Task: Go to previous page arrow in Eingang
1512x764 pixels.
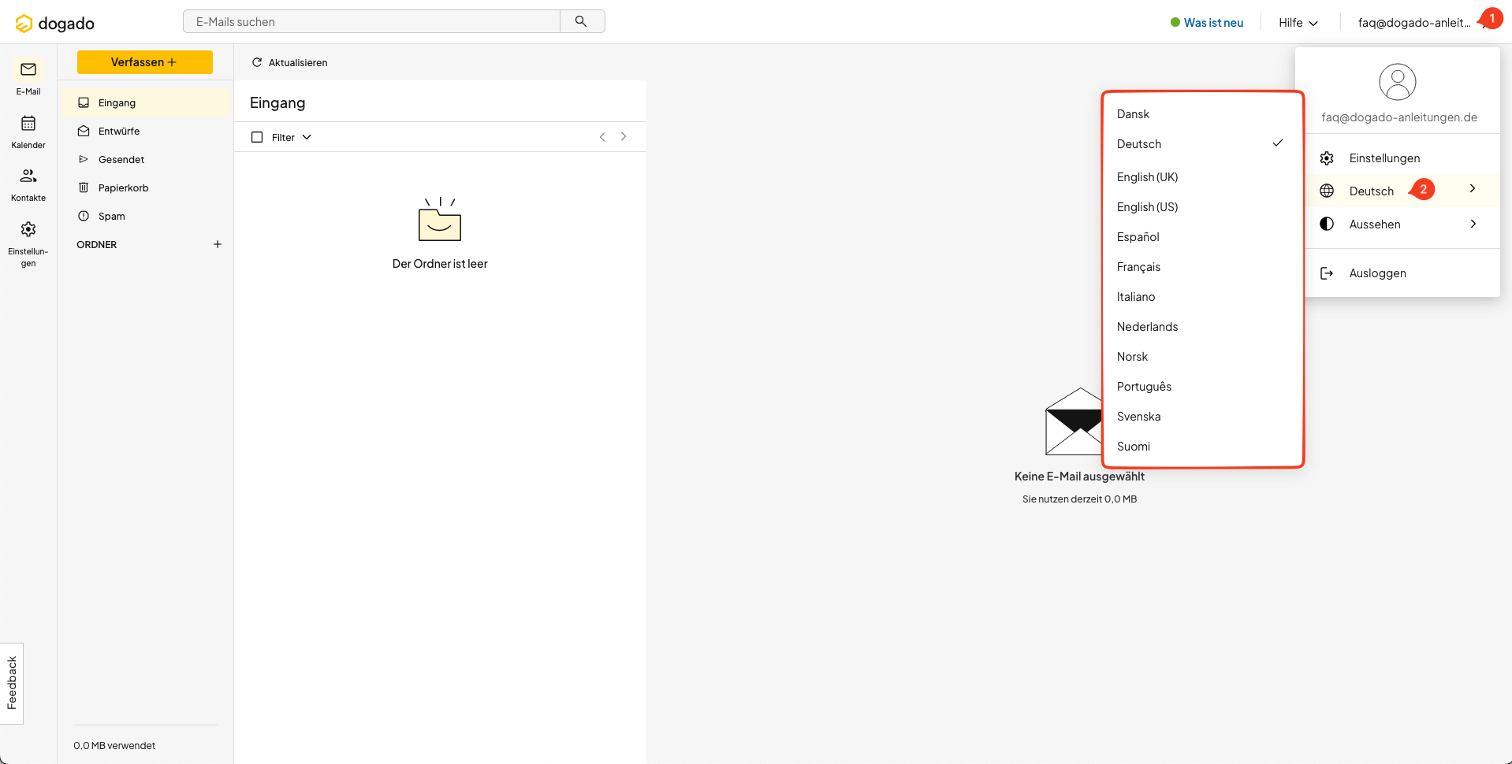Action: click(602, 137)
